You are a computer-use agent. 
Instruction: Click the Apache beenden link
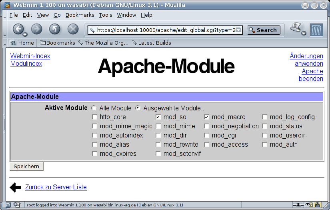click(311, 75)
